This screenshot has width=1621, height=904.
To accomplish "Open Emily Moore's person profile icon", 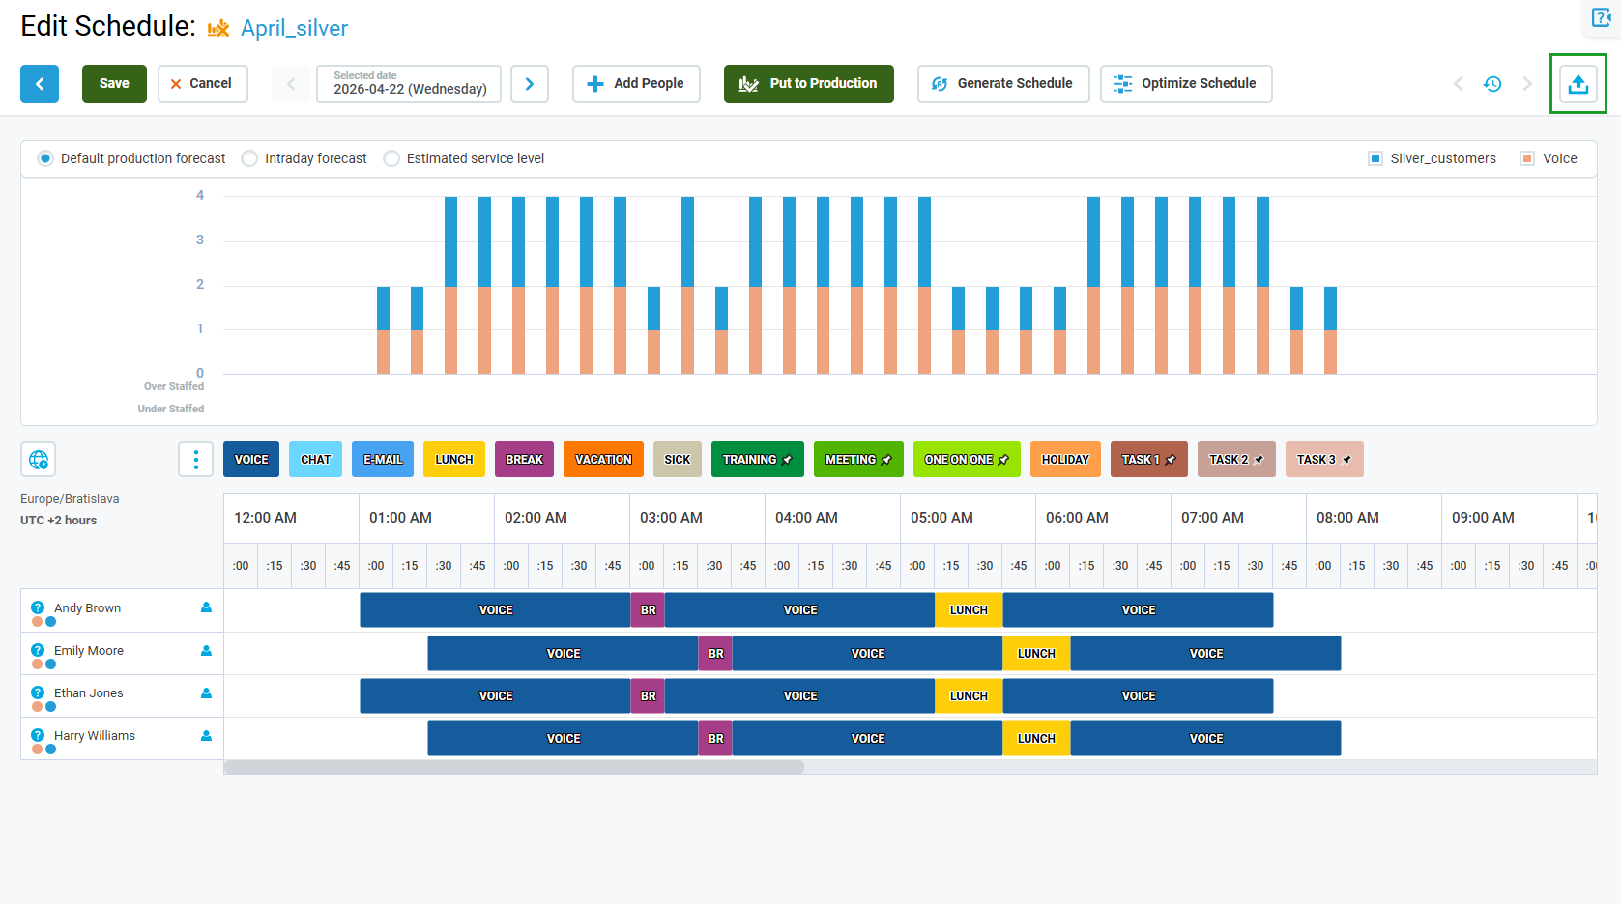I will coord(206,650).
